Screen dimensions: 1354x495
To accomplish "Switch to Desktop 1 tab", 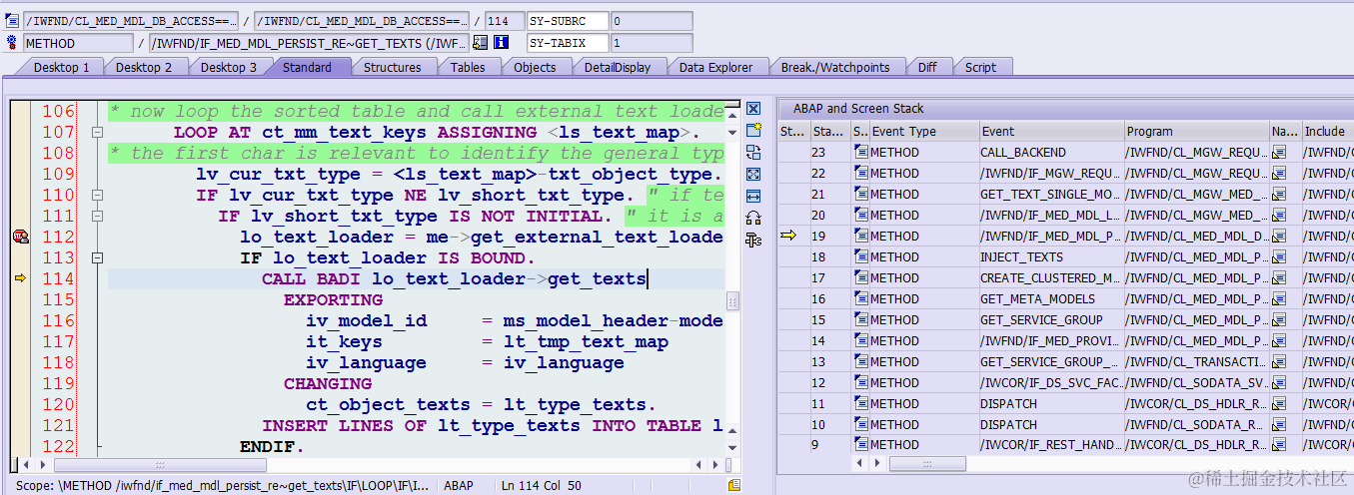I will [x=61, y=67].
